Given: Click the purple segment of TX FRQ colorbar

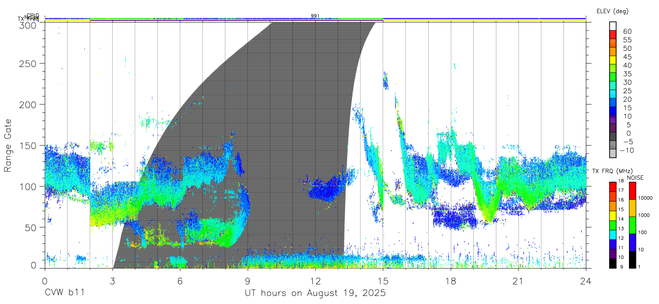Looking at the screenshot, I should (612, 254).
